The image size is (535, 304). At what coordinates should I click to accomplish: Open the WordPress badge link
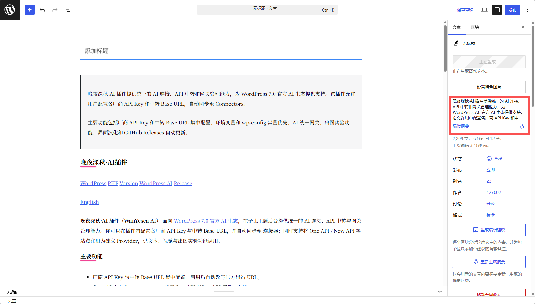pos(93,183)
